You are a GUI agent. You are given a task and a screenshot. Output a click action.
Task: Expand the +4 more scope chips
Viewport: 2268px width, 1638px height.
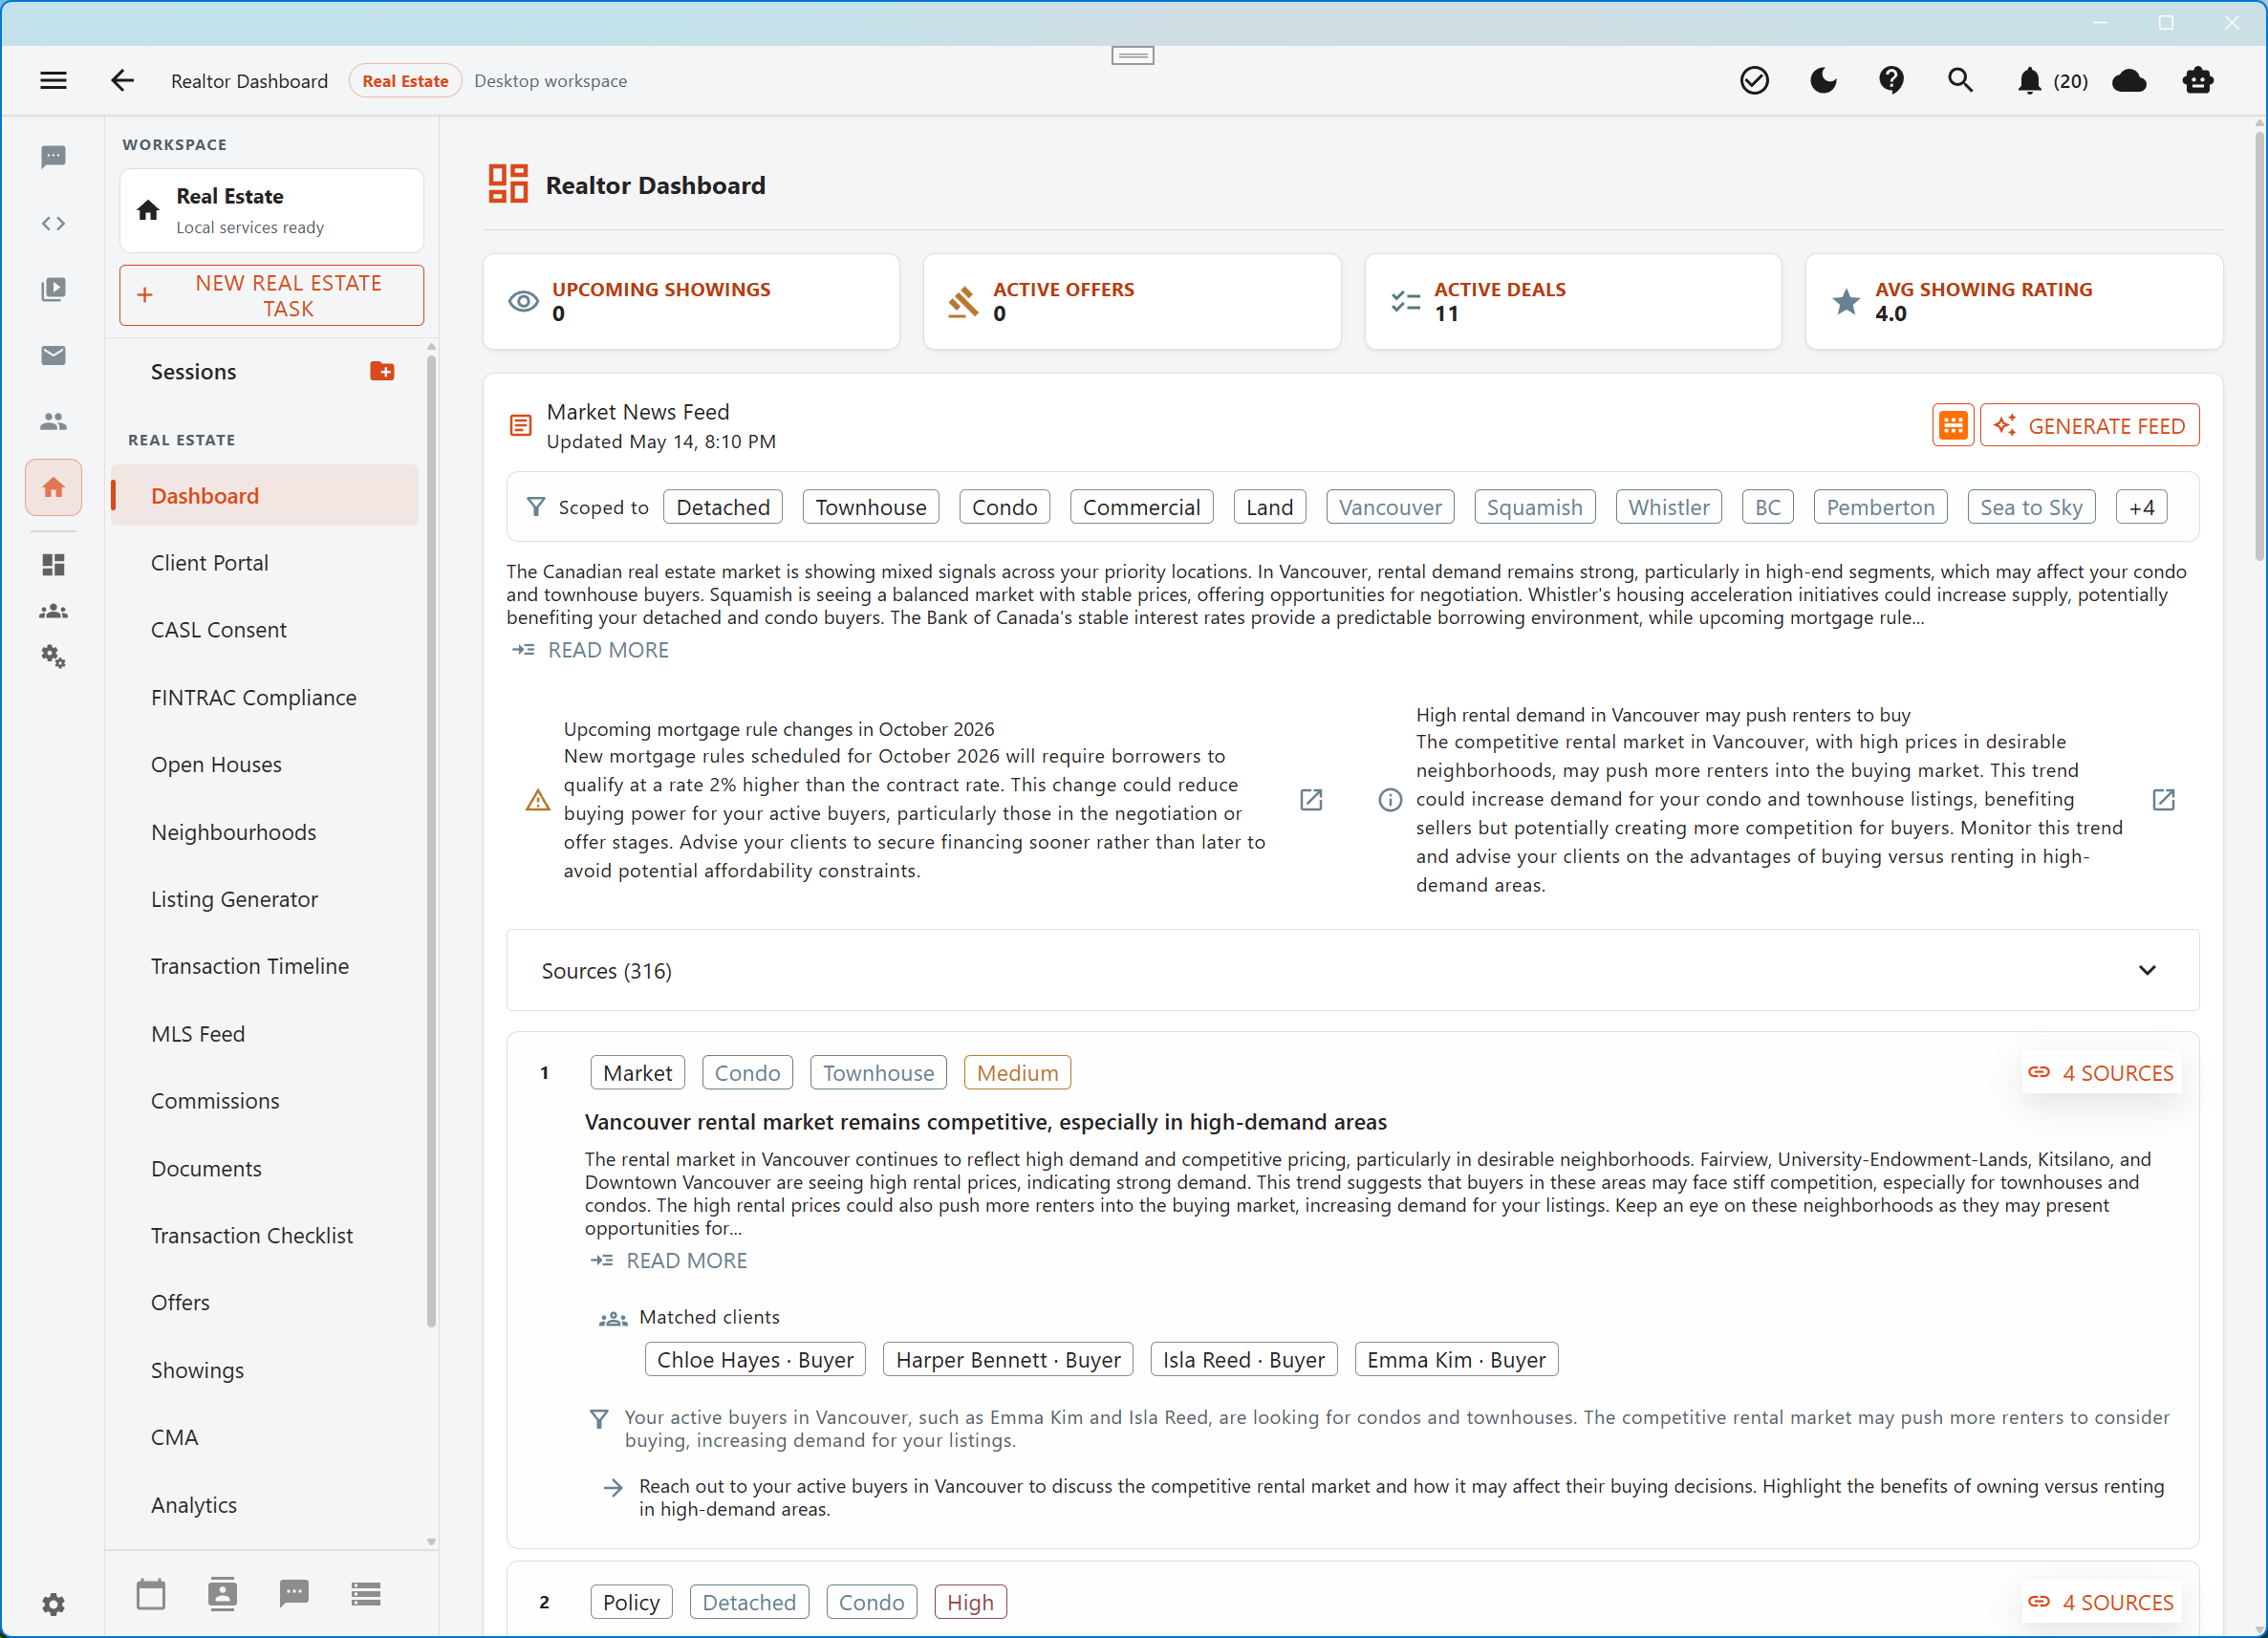tap(2141, 507)
